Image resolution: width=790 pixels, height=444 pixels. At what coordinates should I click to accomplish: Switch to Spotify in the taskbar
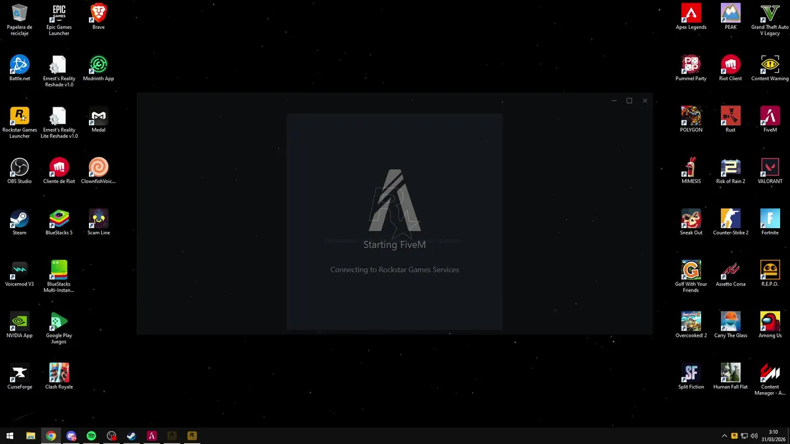[x=91, y=436]
